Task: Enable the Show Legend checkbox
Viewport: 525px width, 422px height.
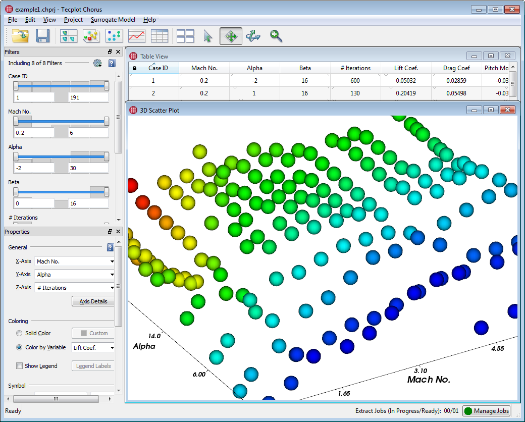Action: coord(19,366)
